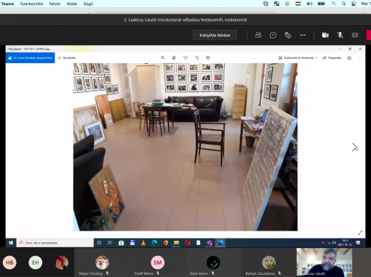Click the meeting title Ladócsy László előadása
Screen dimensions: 371x277
click(185, 20)
